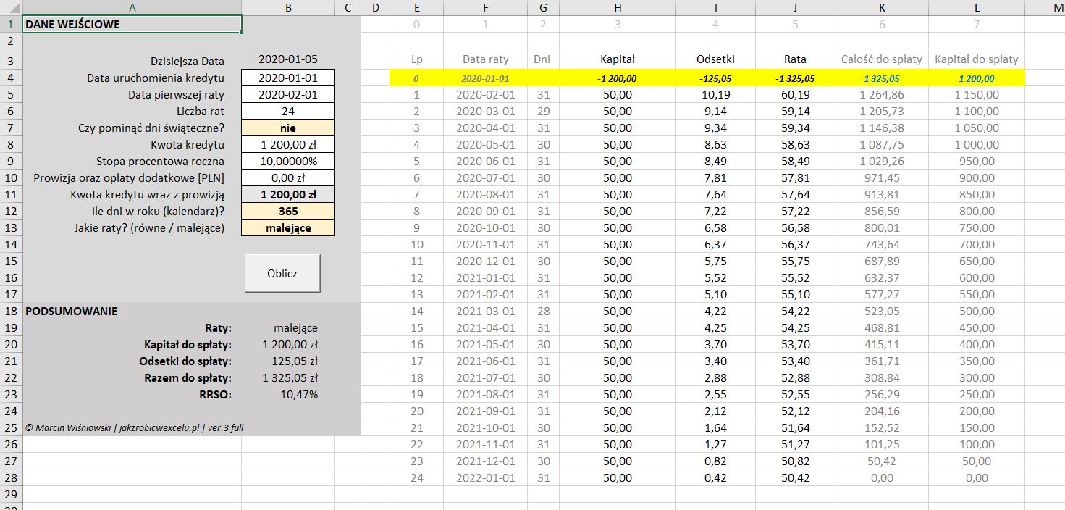Image resolution: width=1065 pixels, height=510 pixels.
Task: Select the yellow highlighted Rata cell -1 325,05
Action: 794,78
